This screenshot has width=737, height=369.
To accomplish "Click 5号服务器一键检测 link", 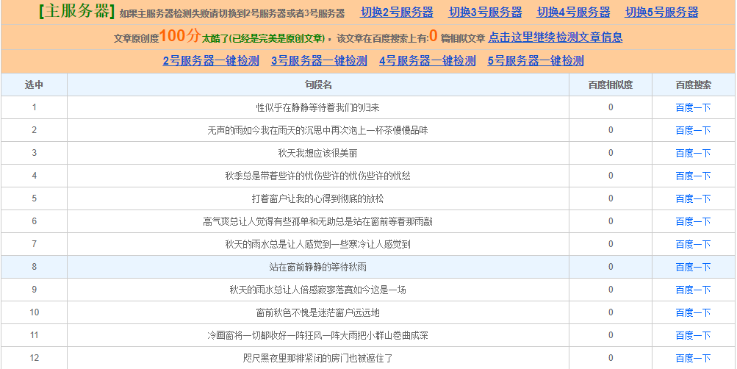I will (535, 61).
